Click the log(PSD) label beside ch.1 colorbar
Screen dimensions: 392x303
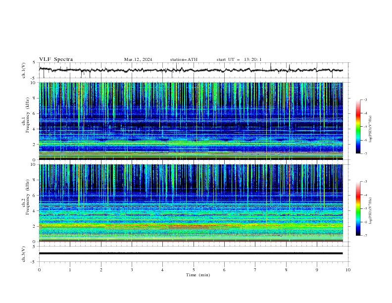click(371, 129)
